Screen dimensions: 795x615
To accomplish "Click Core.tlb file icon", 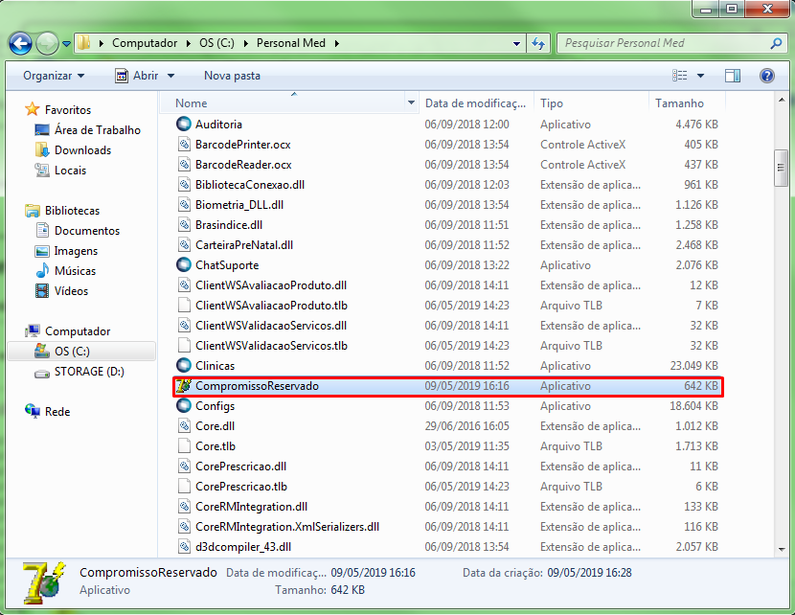I will pos(184,446).
